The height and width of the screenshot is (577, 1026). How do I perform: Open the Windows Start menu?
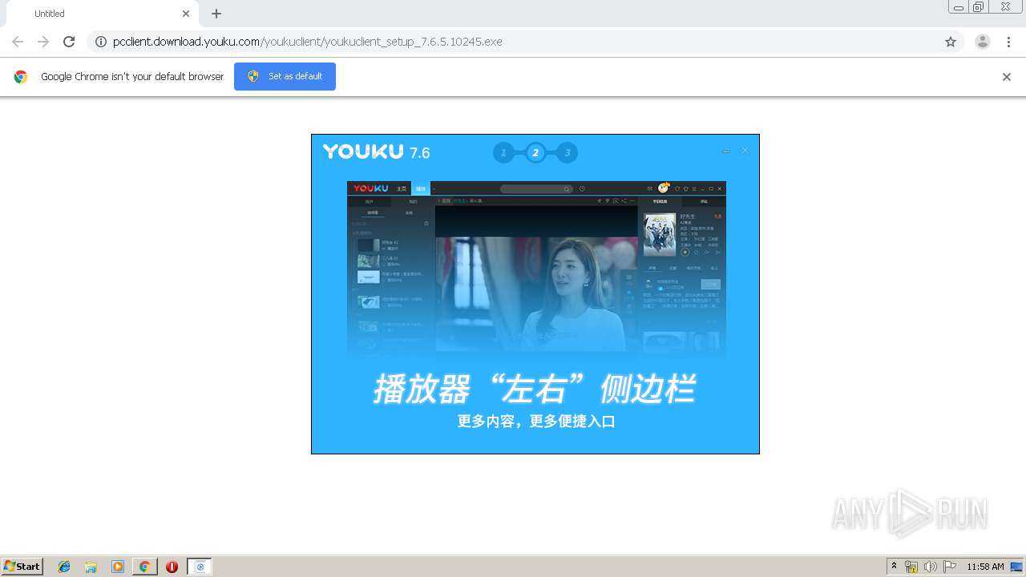click(22, 567)
